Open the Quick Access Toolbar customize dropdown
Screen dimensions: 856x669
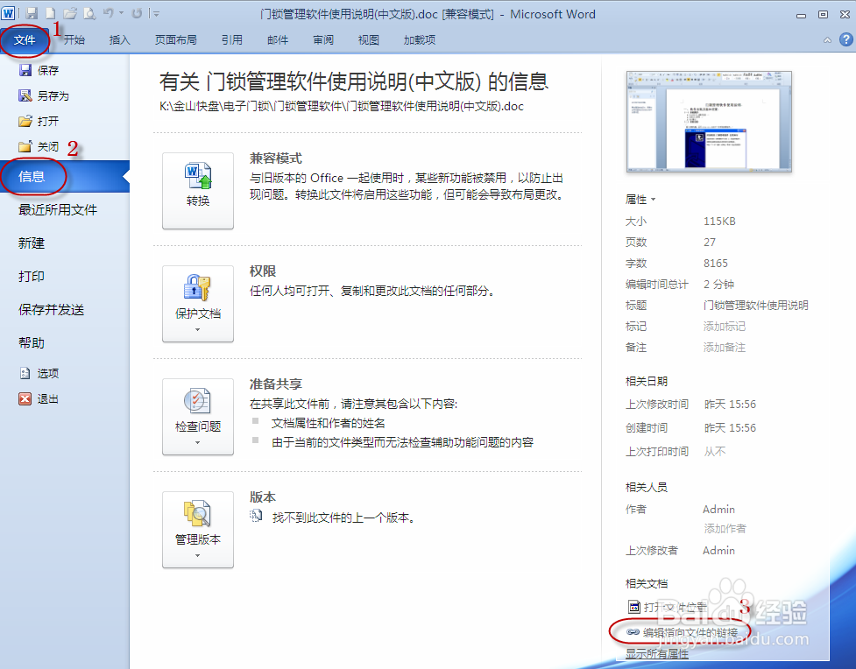tap(154, 12)
